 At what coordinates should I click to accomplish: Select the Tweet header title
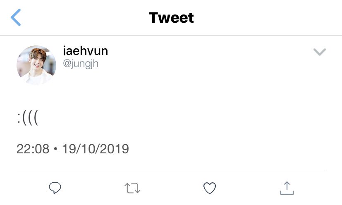(171, 18)
